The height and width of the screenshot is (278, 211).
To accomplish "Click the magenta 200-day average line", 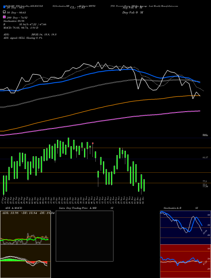I will [100, 121].
